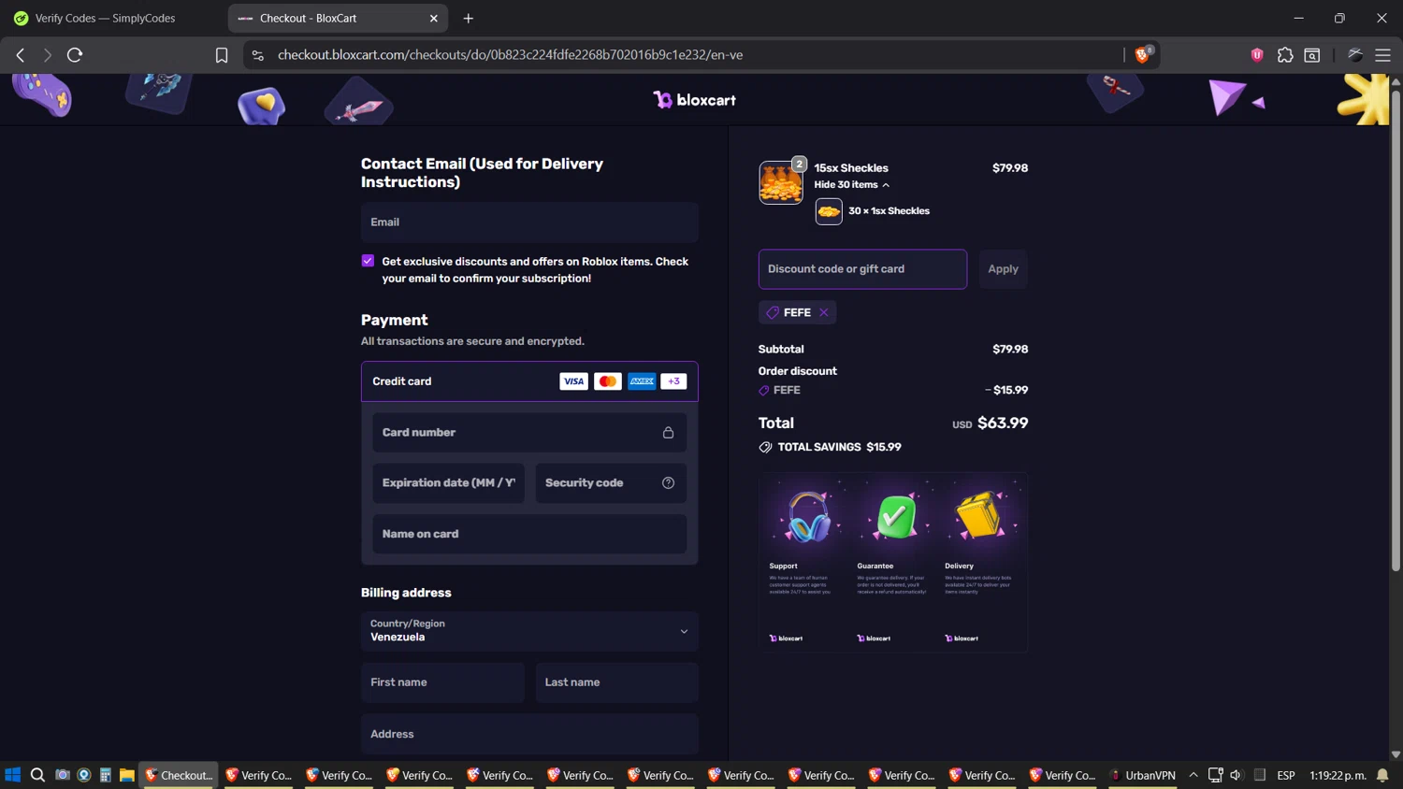Open the pink U shield VPN extension
The height and width of the screenshot is (789, 1403).
pos(1257,55)
